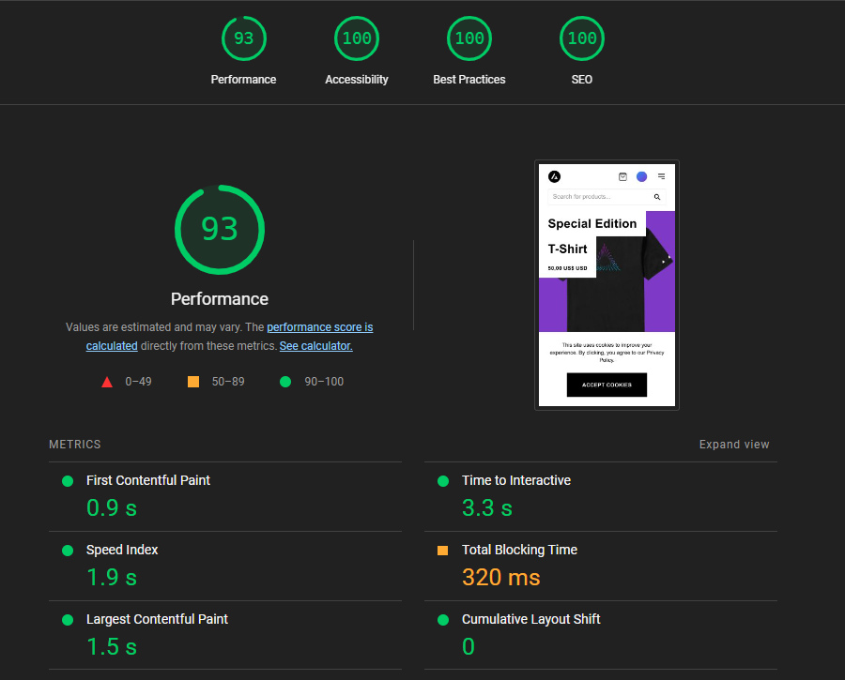Screen dimensions: 845x680
Task: Click the orange square 50–89 legend icon
Action: [x=193, y=382]
